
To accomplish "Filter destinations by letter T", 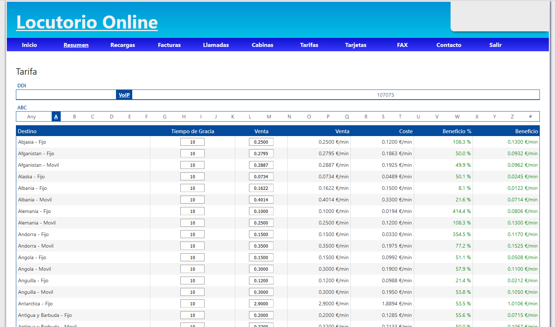I will [400, 117].
